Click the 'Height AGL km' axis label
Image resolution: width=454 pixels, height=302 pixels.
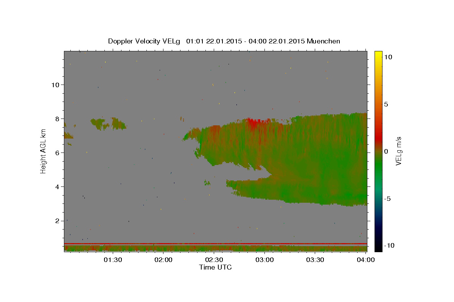coord(44,151)
